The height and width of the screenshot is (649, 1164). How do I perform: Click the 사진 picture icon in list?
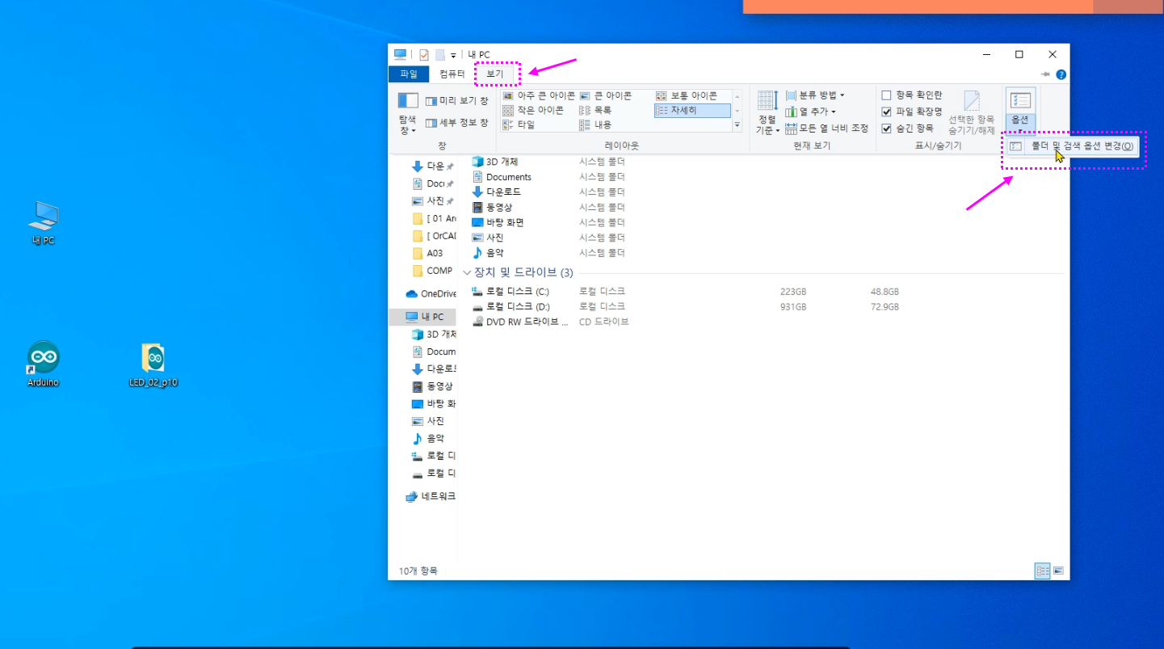[477, 238]
